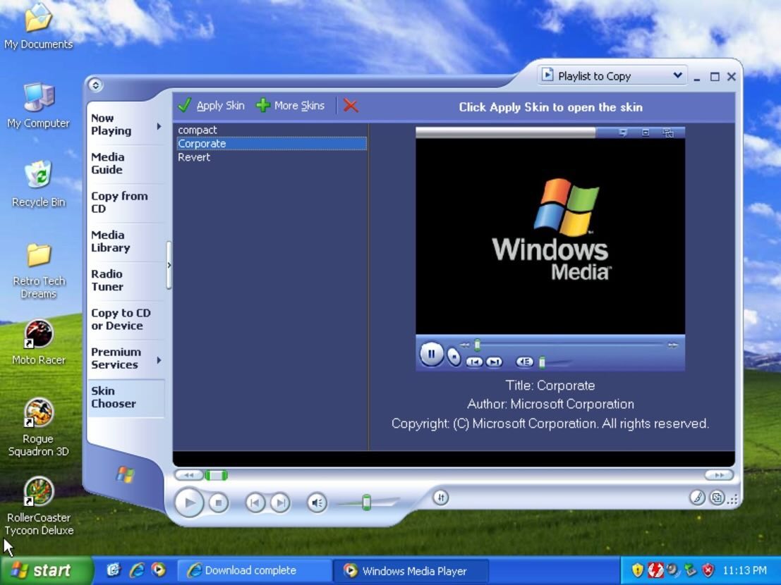Select the compact skin from the list

tap(197, 130)
